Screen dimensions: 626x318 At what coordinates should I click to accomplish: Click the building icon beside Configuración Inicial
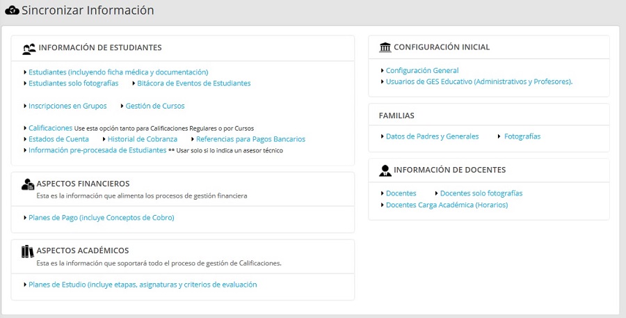point(385,47)
